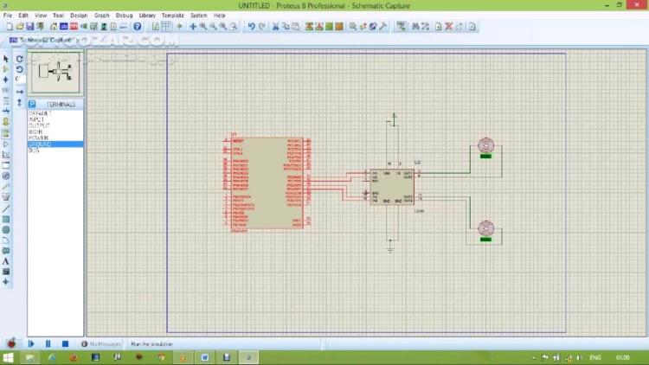
Task: Click the overview preview thumbnail
Action: click(55, 73)
